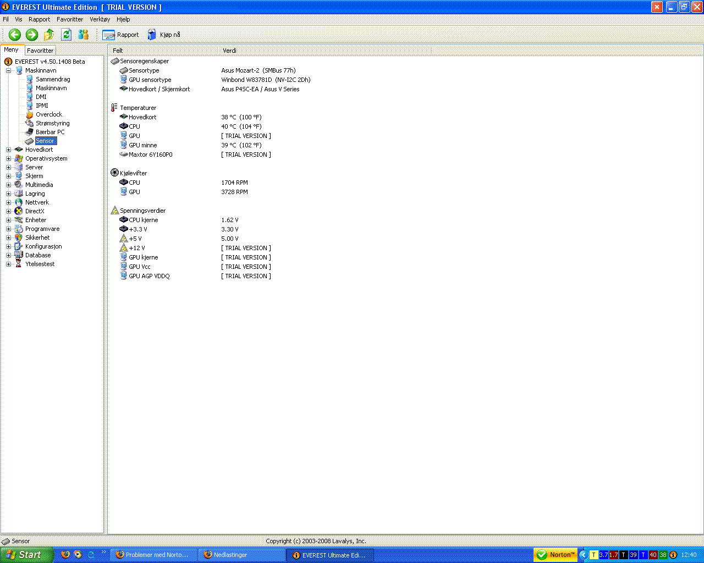Switch to the Favoritter tab in side panel
This screenshot has height=563, width=704.
40,50
